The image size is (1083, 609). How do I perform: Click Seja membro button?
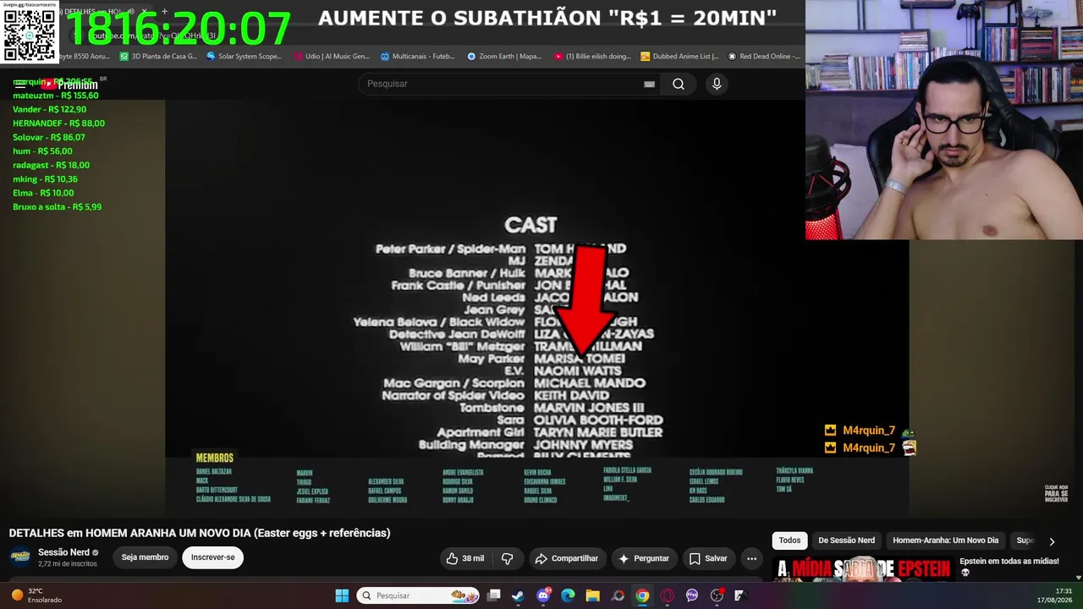point(145,557)
